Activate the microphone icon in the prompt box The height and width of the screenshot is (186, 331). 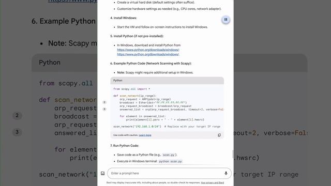(x=226, y=174)
